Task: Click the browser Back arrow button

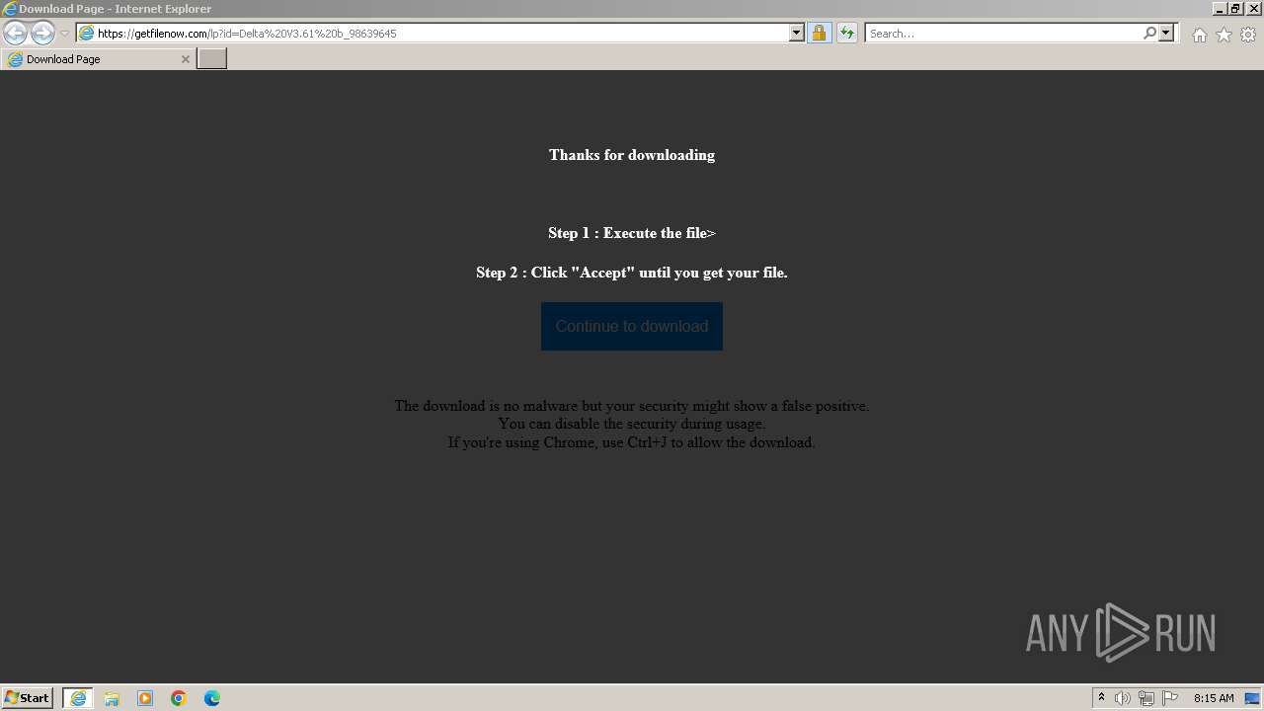Action: (15, 34)
